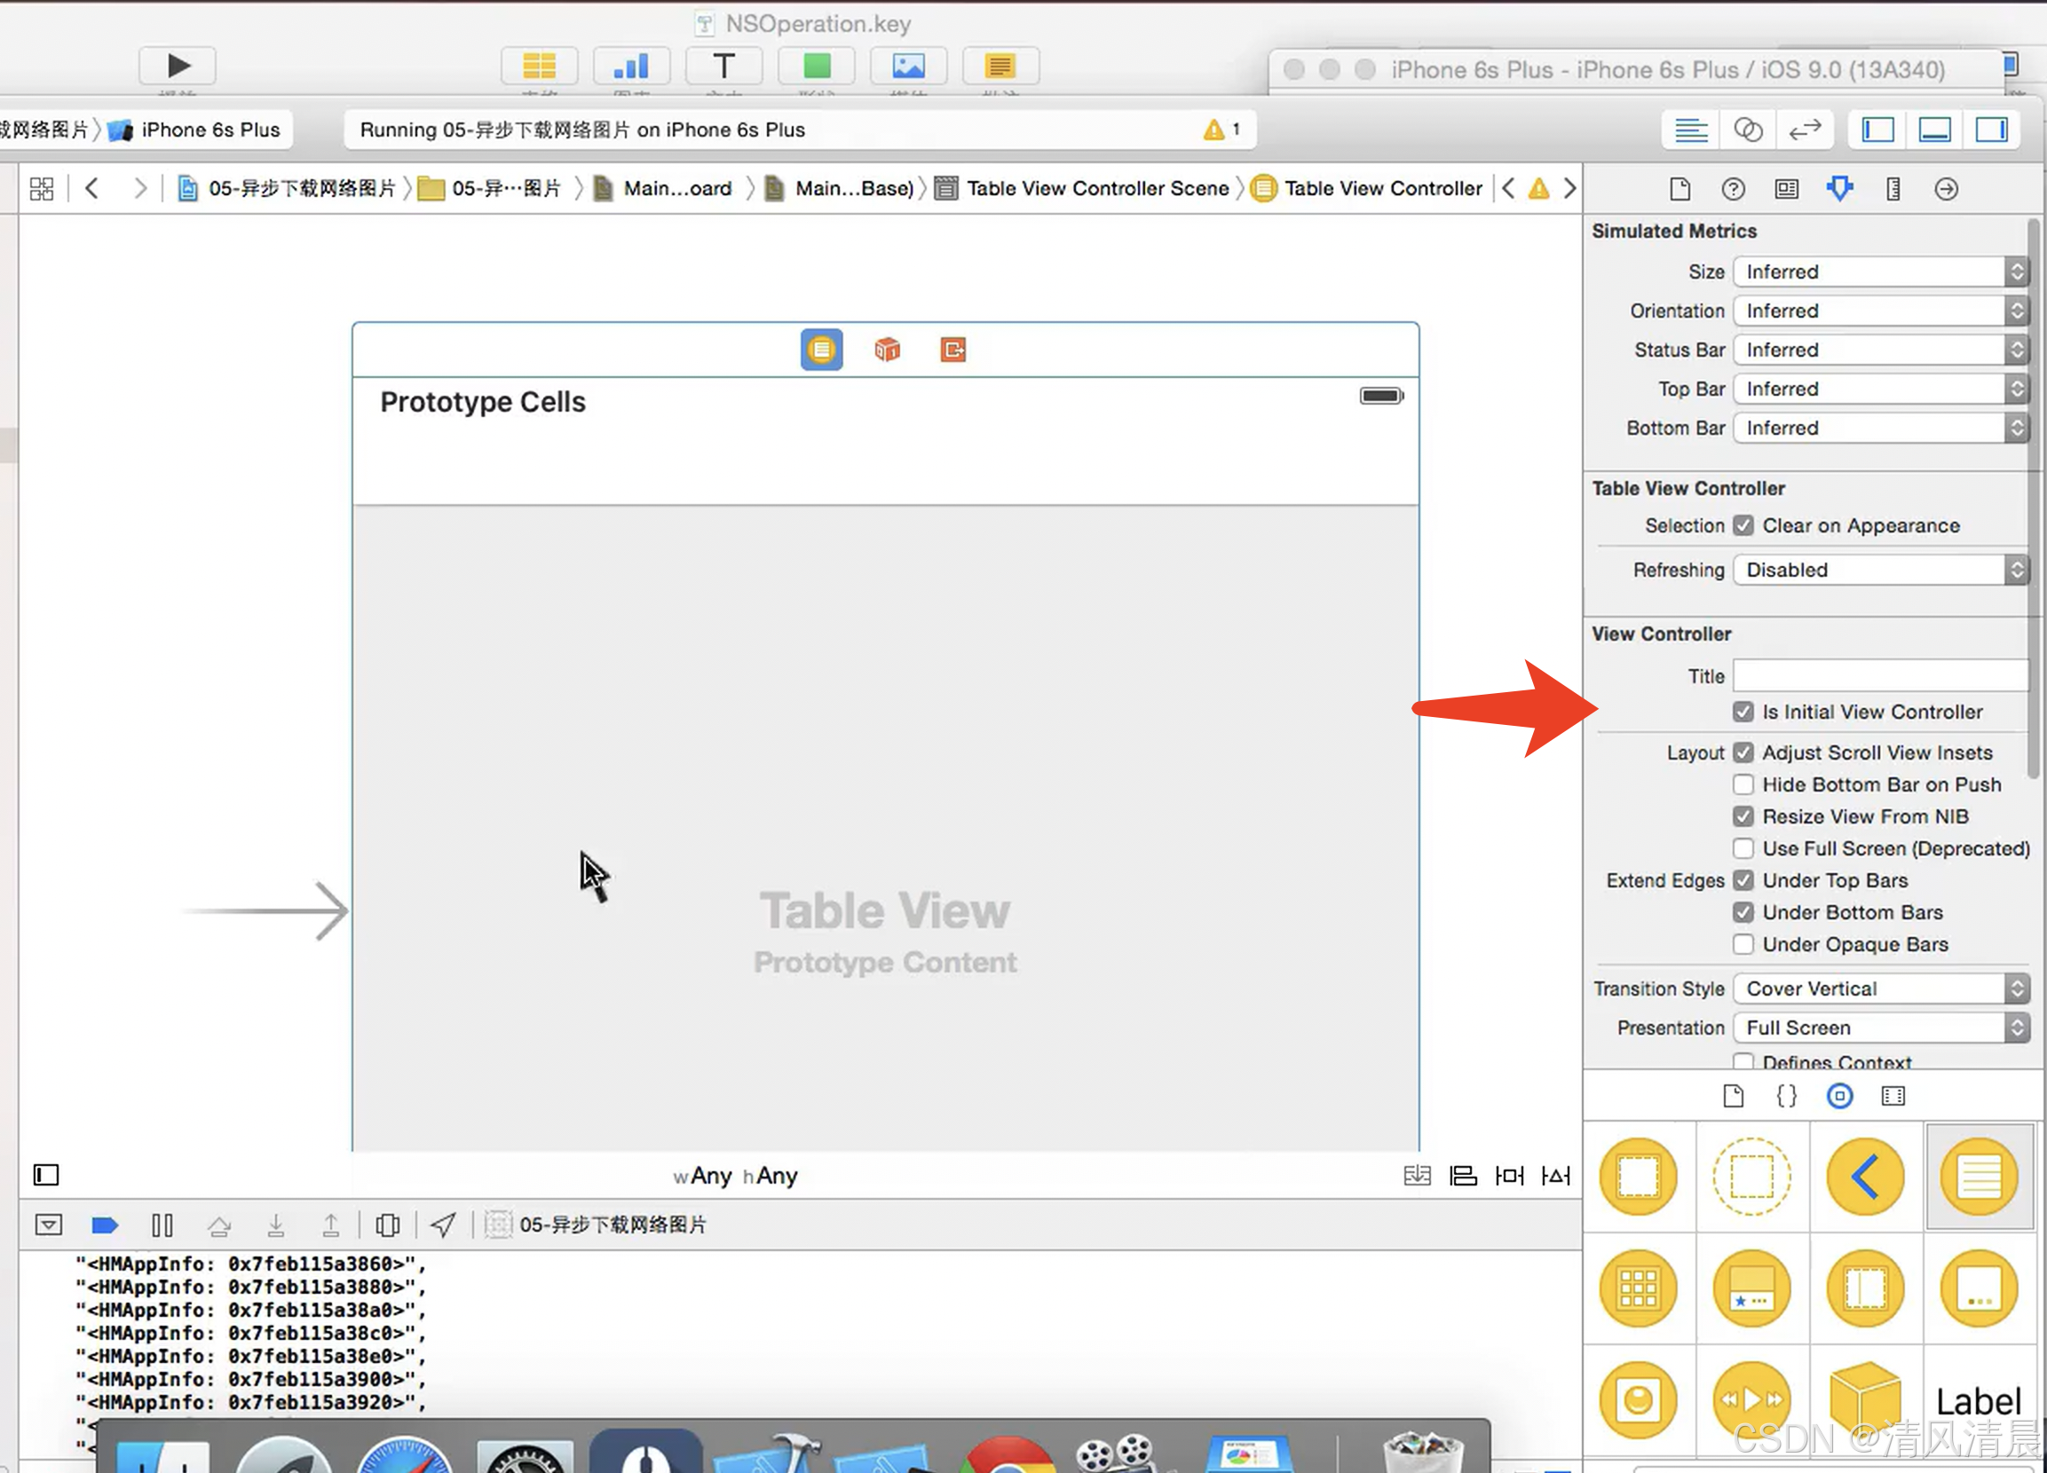Select the Table View Controller library object
This screenshot has height=1473, width=2047.
[1979, 1177]
